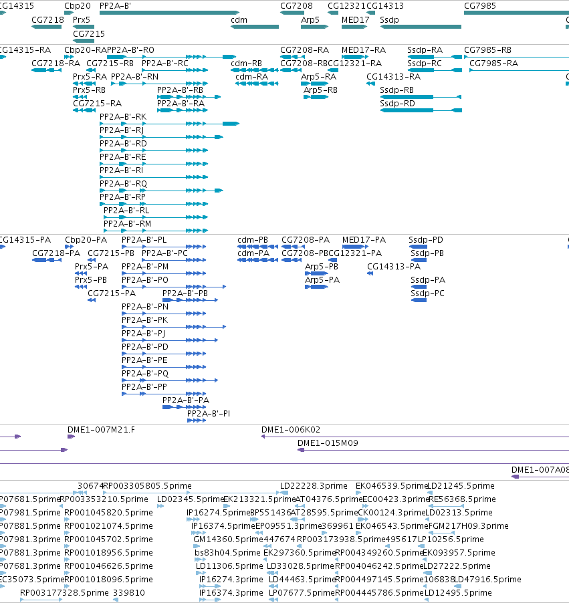Select EST RP003305805.5prime
Screen dimensions: 569x603
point(147,486)
